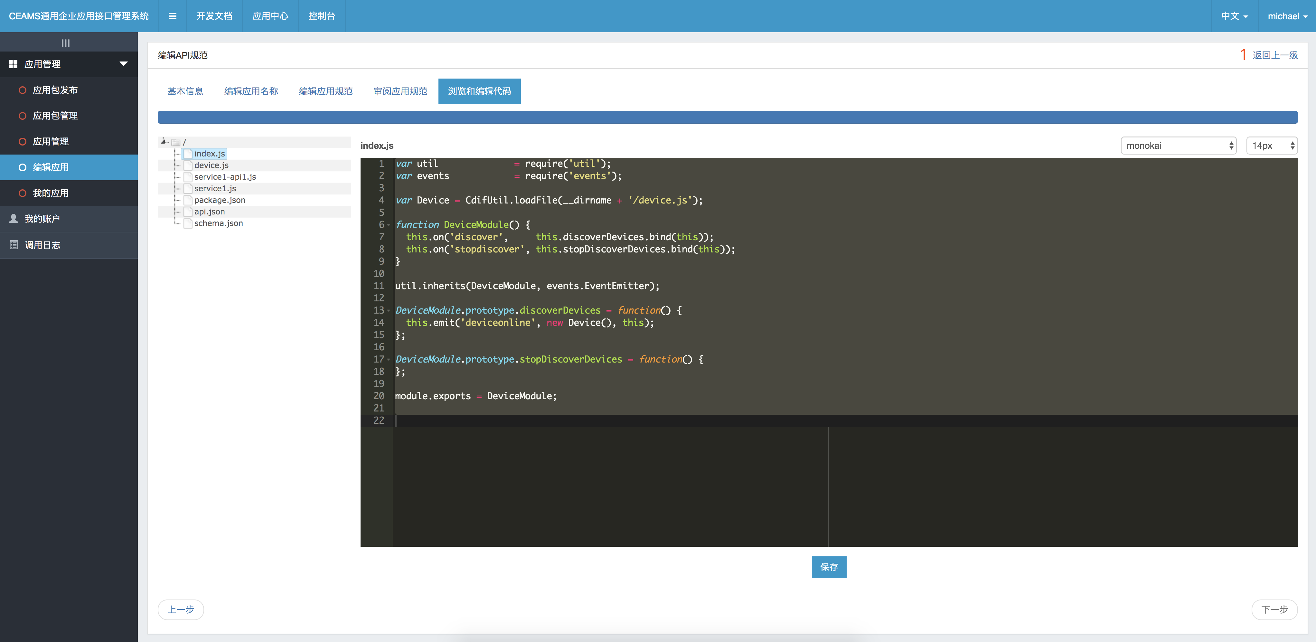Screen dimensions: 1316x642
Task: Click the 返回上一级 link
Action: click(1274, 55)
